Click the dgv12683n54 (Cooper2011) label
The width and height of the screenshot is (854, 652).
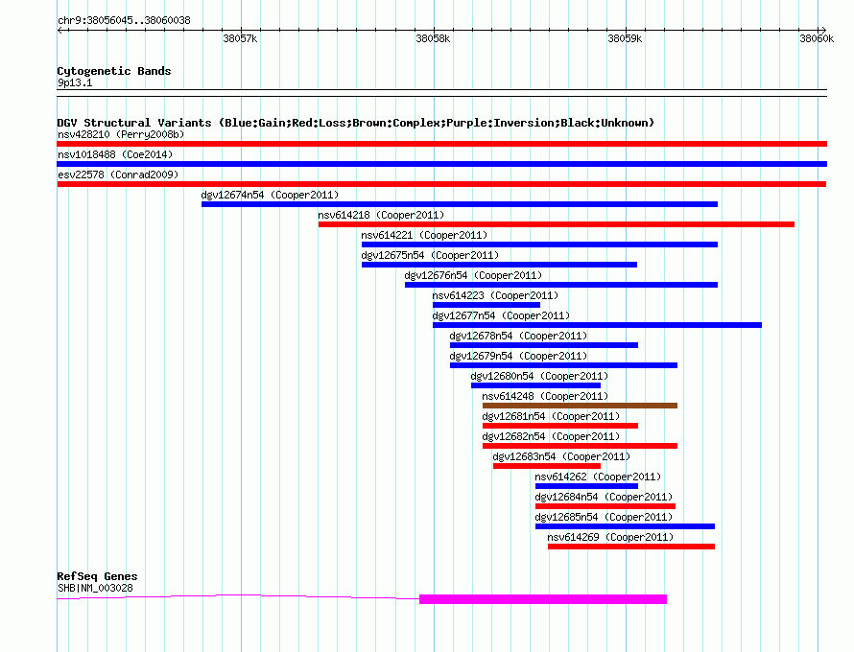[x=561, y=456]
